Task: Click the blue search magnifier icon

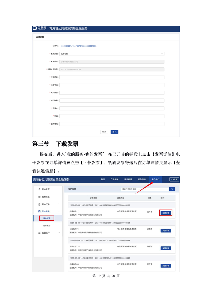Action: tap(172, 189)
